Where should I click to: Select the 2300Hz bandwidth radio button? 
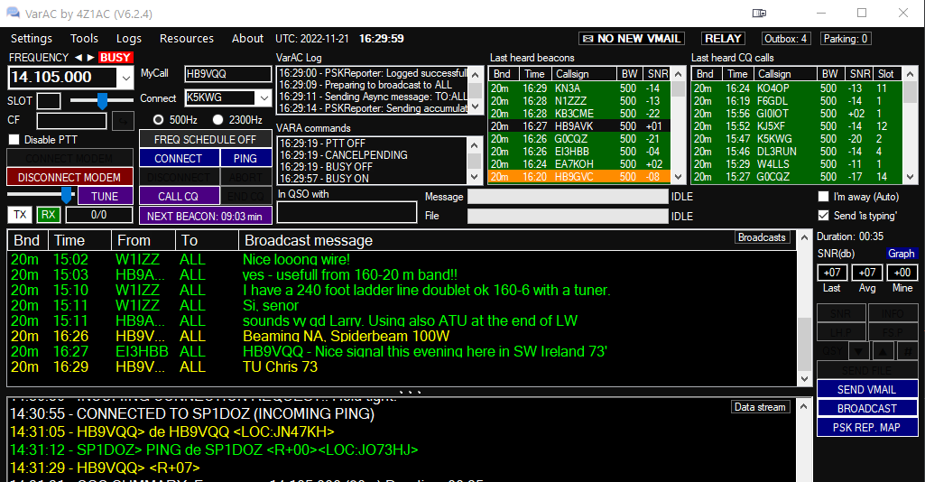coord(217,120)
